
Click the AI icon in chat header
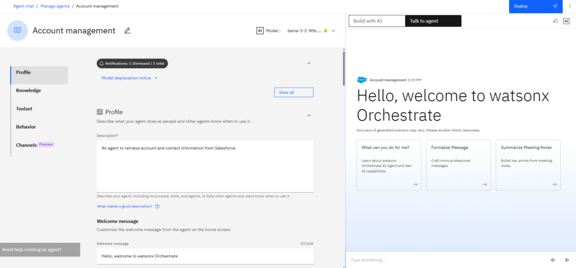pyautogui.click(x=566, y=21)
